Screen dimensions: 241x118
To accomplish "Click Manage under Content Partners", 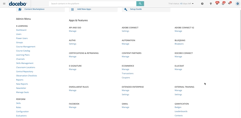I will 125,57.
